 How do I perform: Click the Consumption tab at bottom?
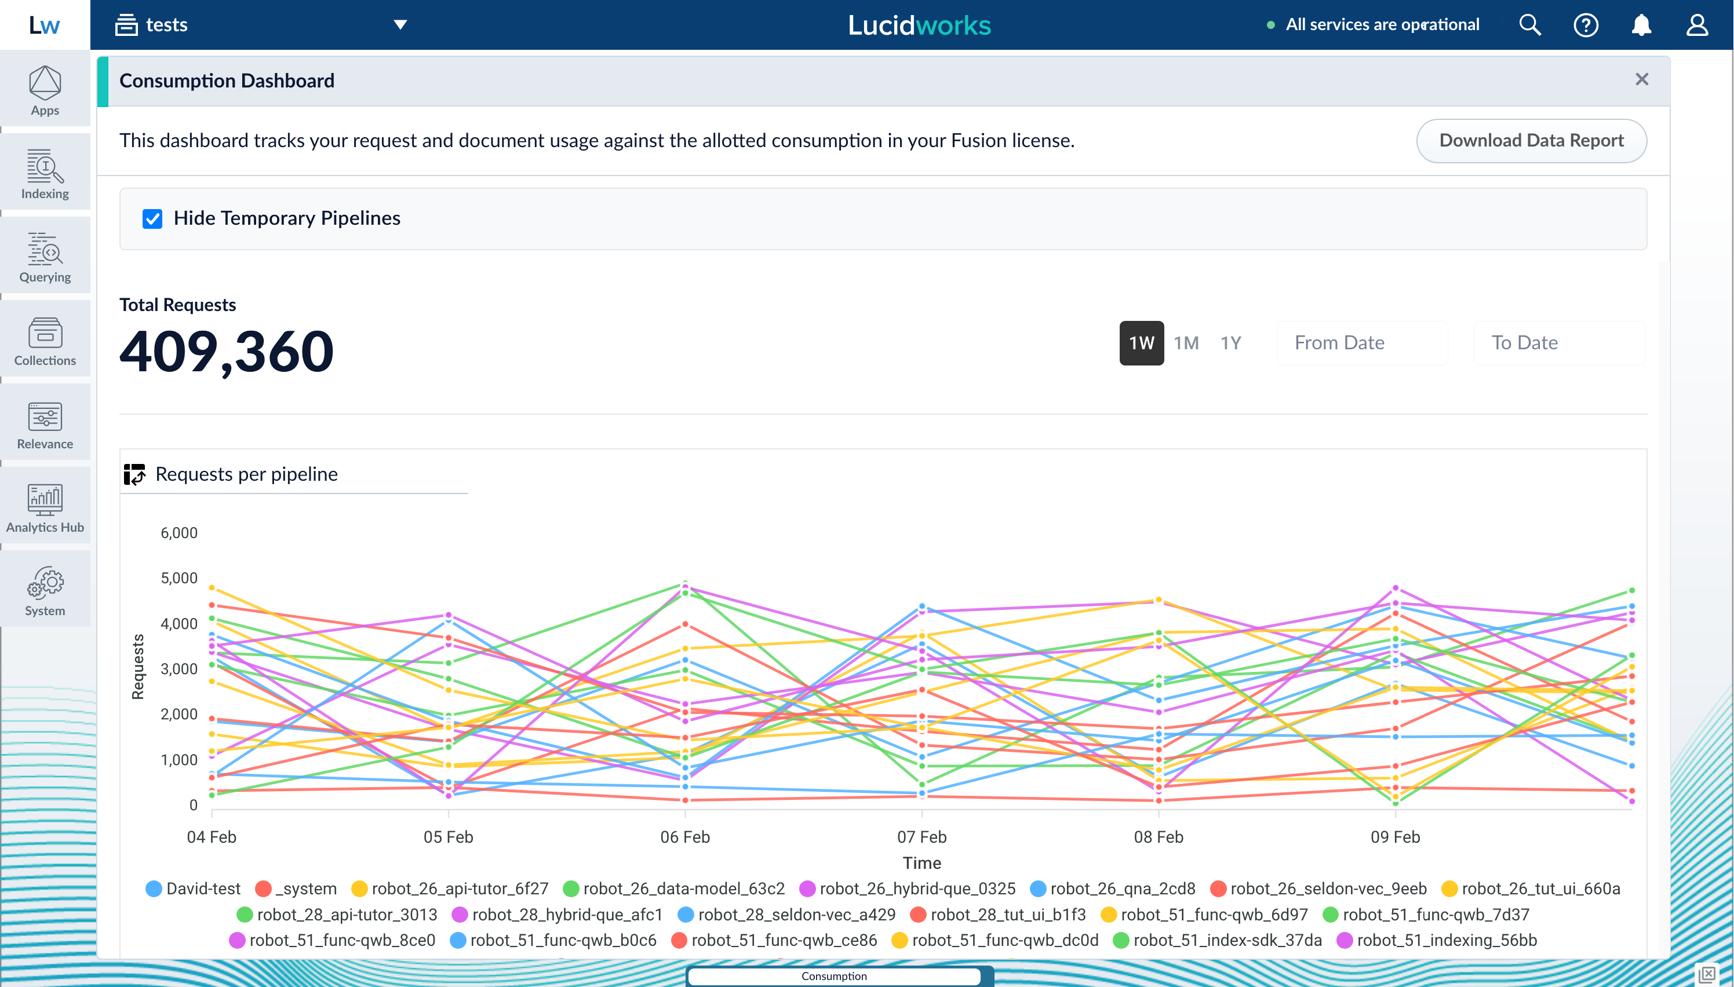coord(834,976)
